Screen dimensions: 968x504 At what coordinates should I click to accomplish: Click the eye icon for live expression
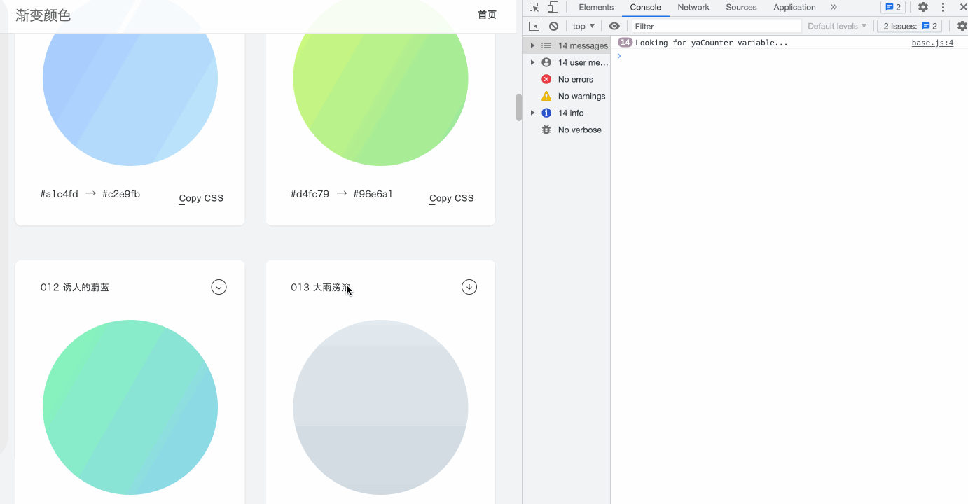coord(614,26)
